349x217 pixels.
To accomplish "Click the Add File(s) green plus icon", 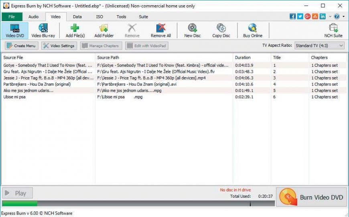I will tap(75, 28).
